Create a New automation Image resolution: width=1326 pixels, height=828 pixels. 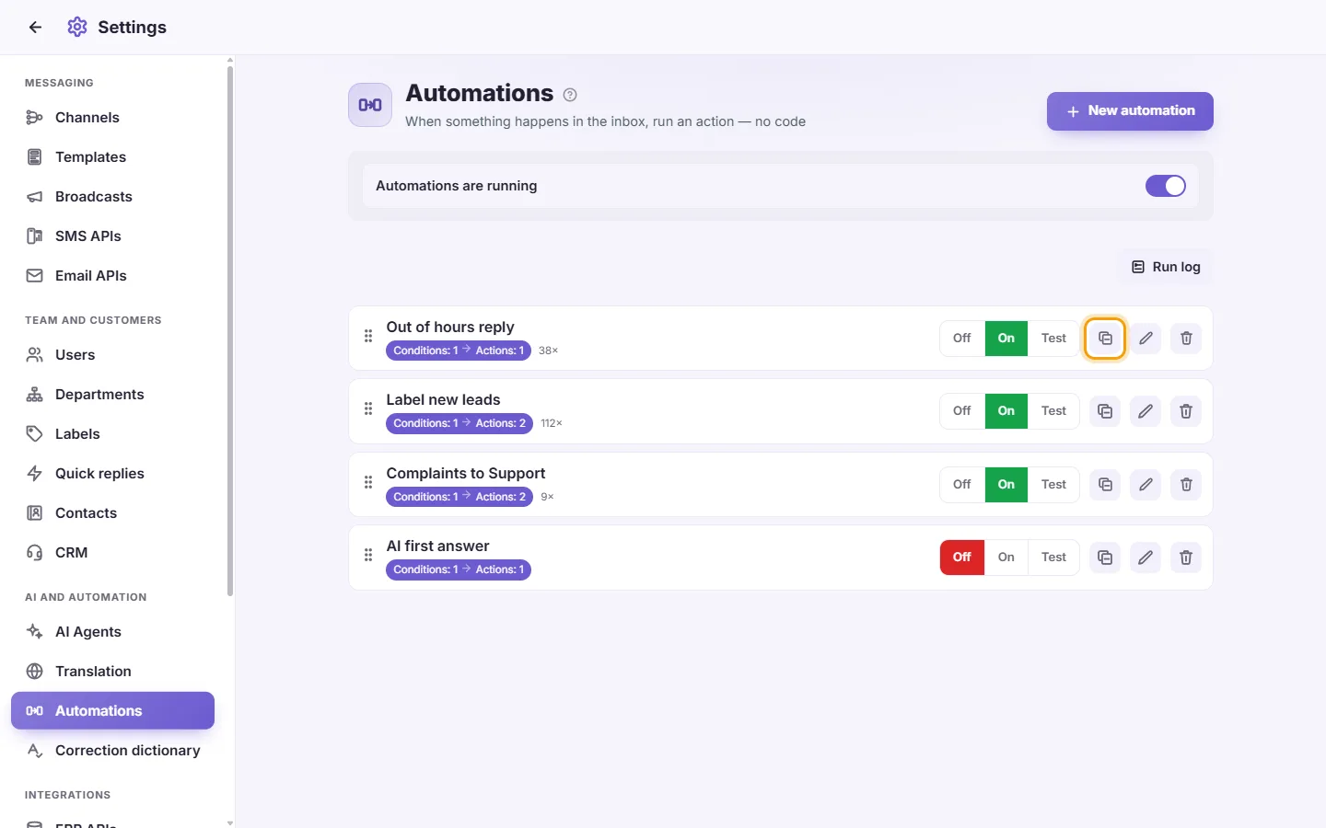[1130, 111]
